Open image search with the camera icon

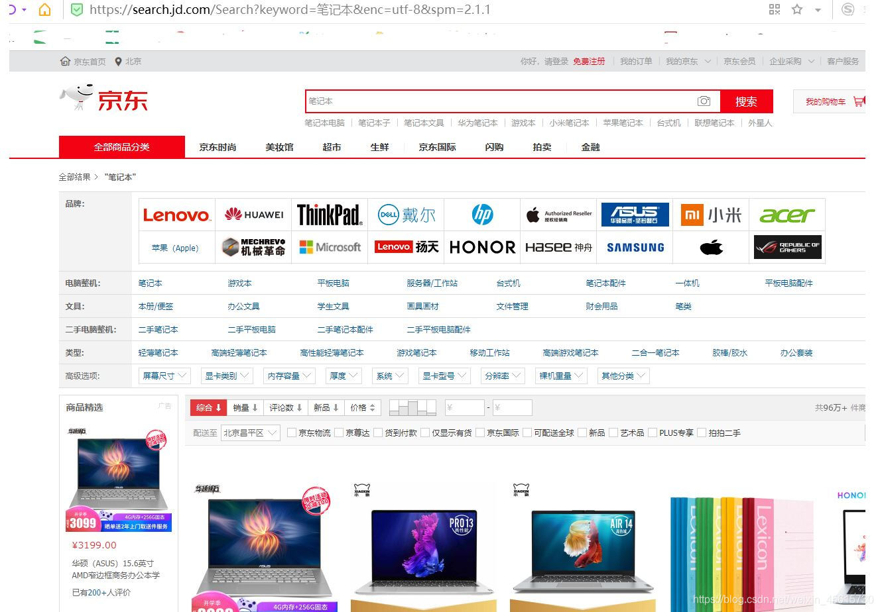(x=704, y=101)
